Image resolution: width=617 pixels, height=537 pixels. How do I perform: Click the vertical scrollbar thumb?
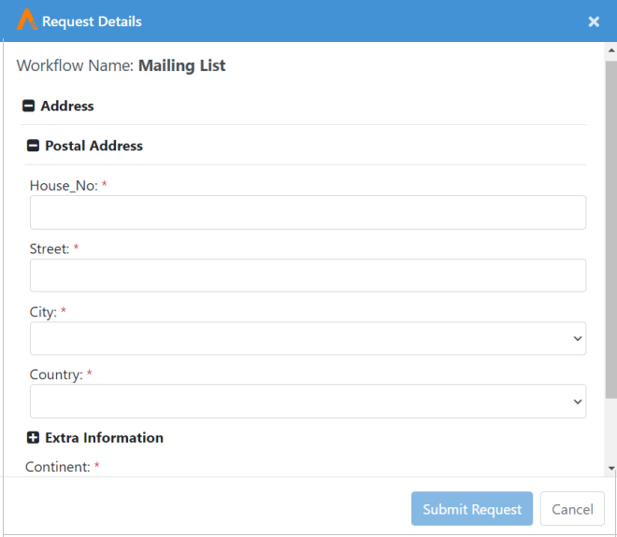610,224
